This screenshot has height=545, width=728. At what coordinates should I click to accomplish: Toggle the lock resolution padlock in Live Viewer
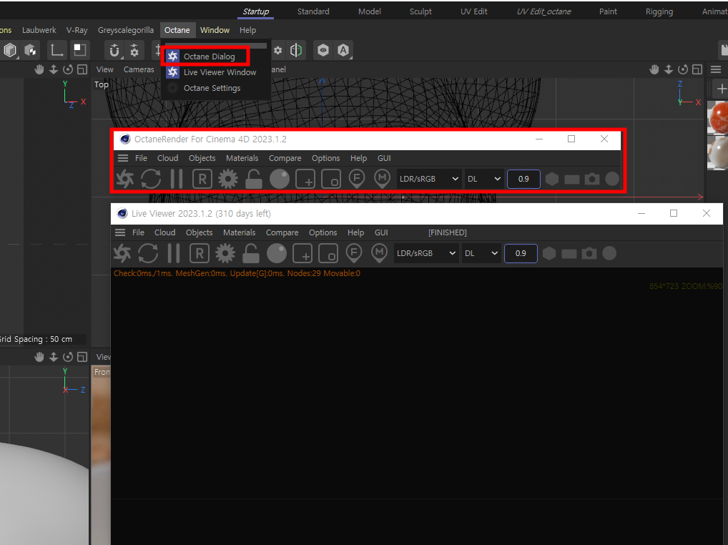coord(250,253)
